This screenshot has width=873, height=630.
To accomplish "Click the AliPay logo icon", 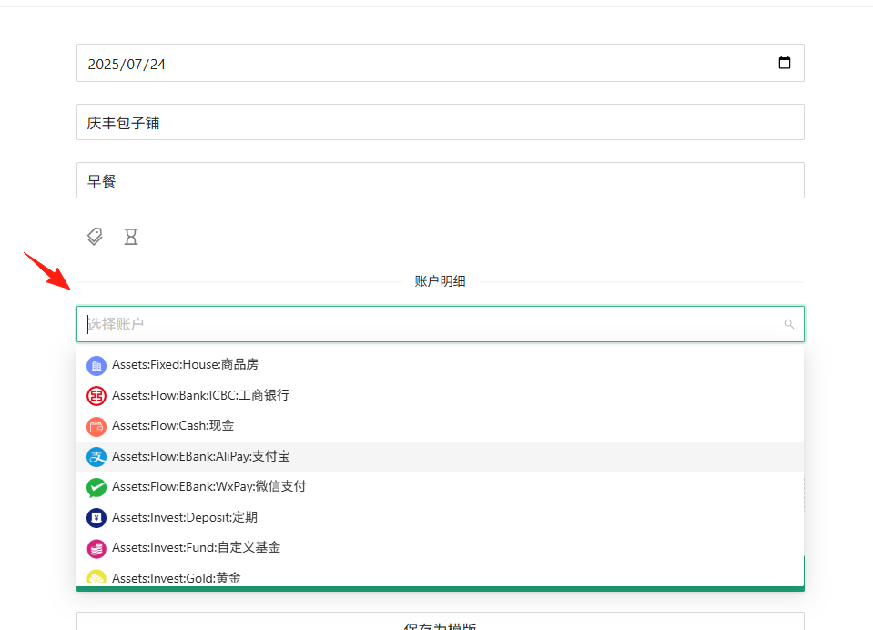I will 96,457.
